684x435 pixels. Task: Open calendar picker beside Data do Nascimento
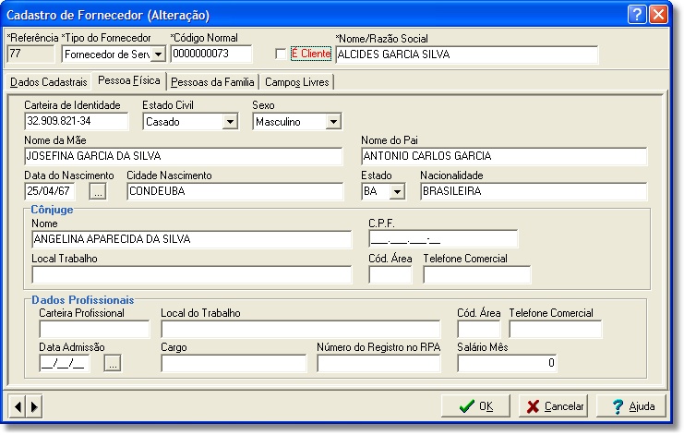click(98, 191)
